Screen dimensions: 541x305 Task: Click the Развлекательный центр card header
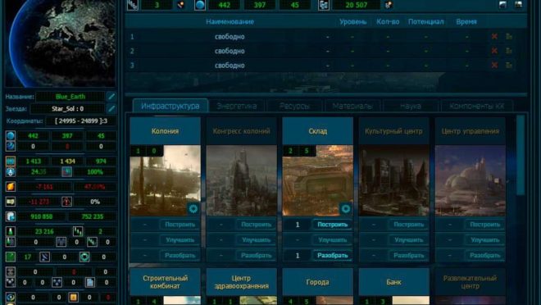(x=471, y=282)
